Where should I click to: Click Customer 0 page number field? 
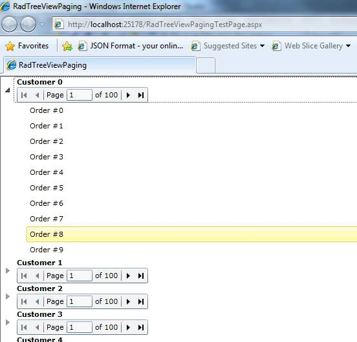(x=80, y=95)
